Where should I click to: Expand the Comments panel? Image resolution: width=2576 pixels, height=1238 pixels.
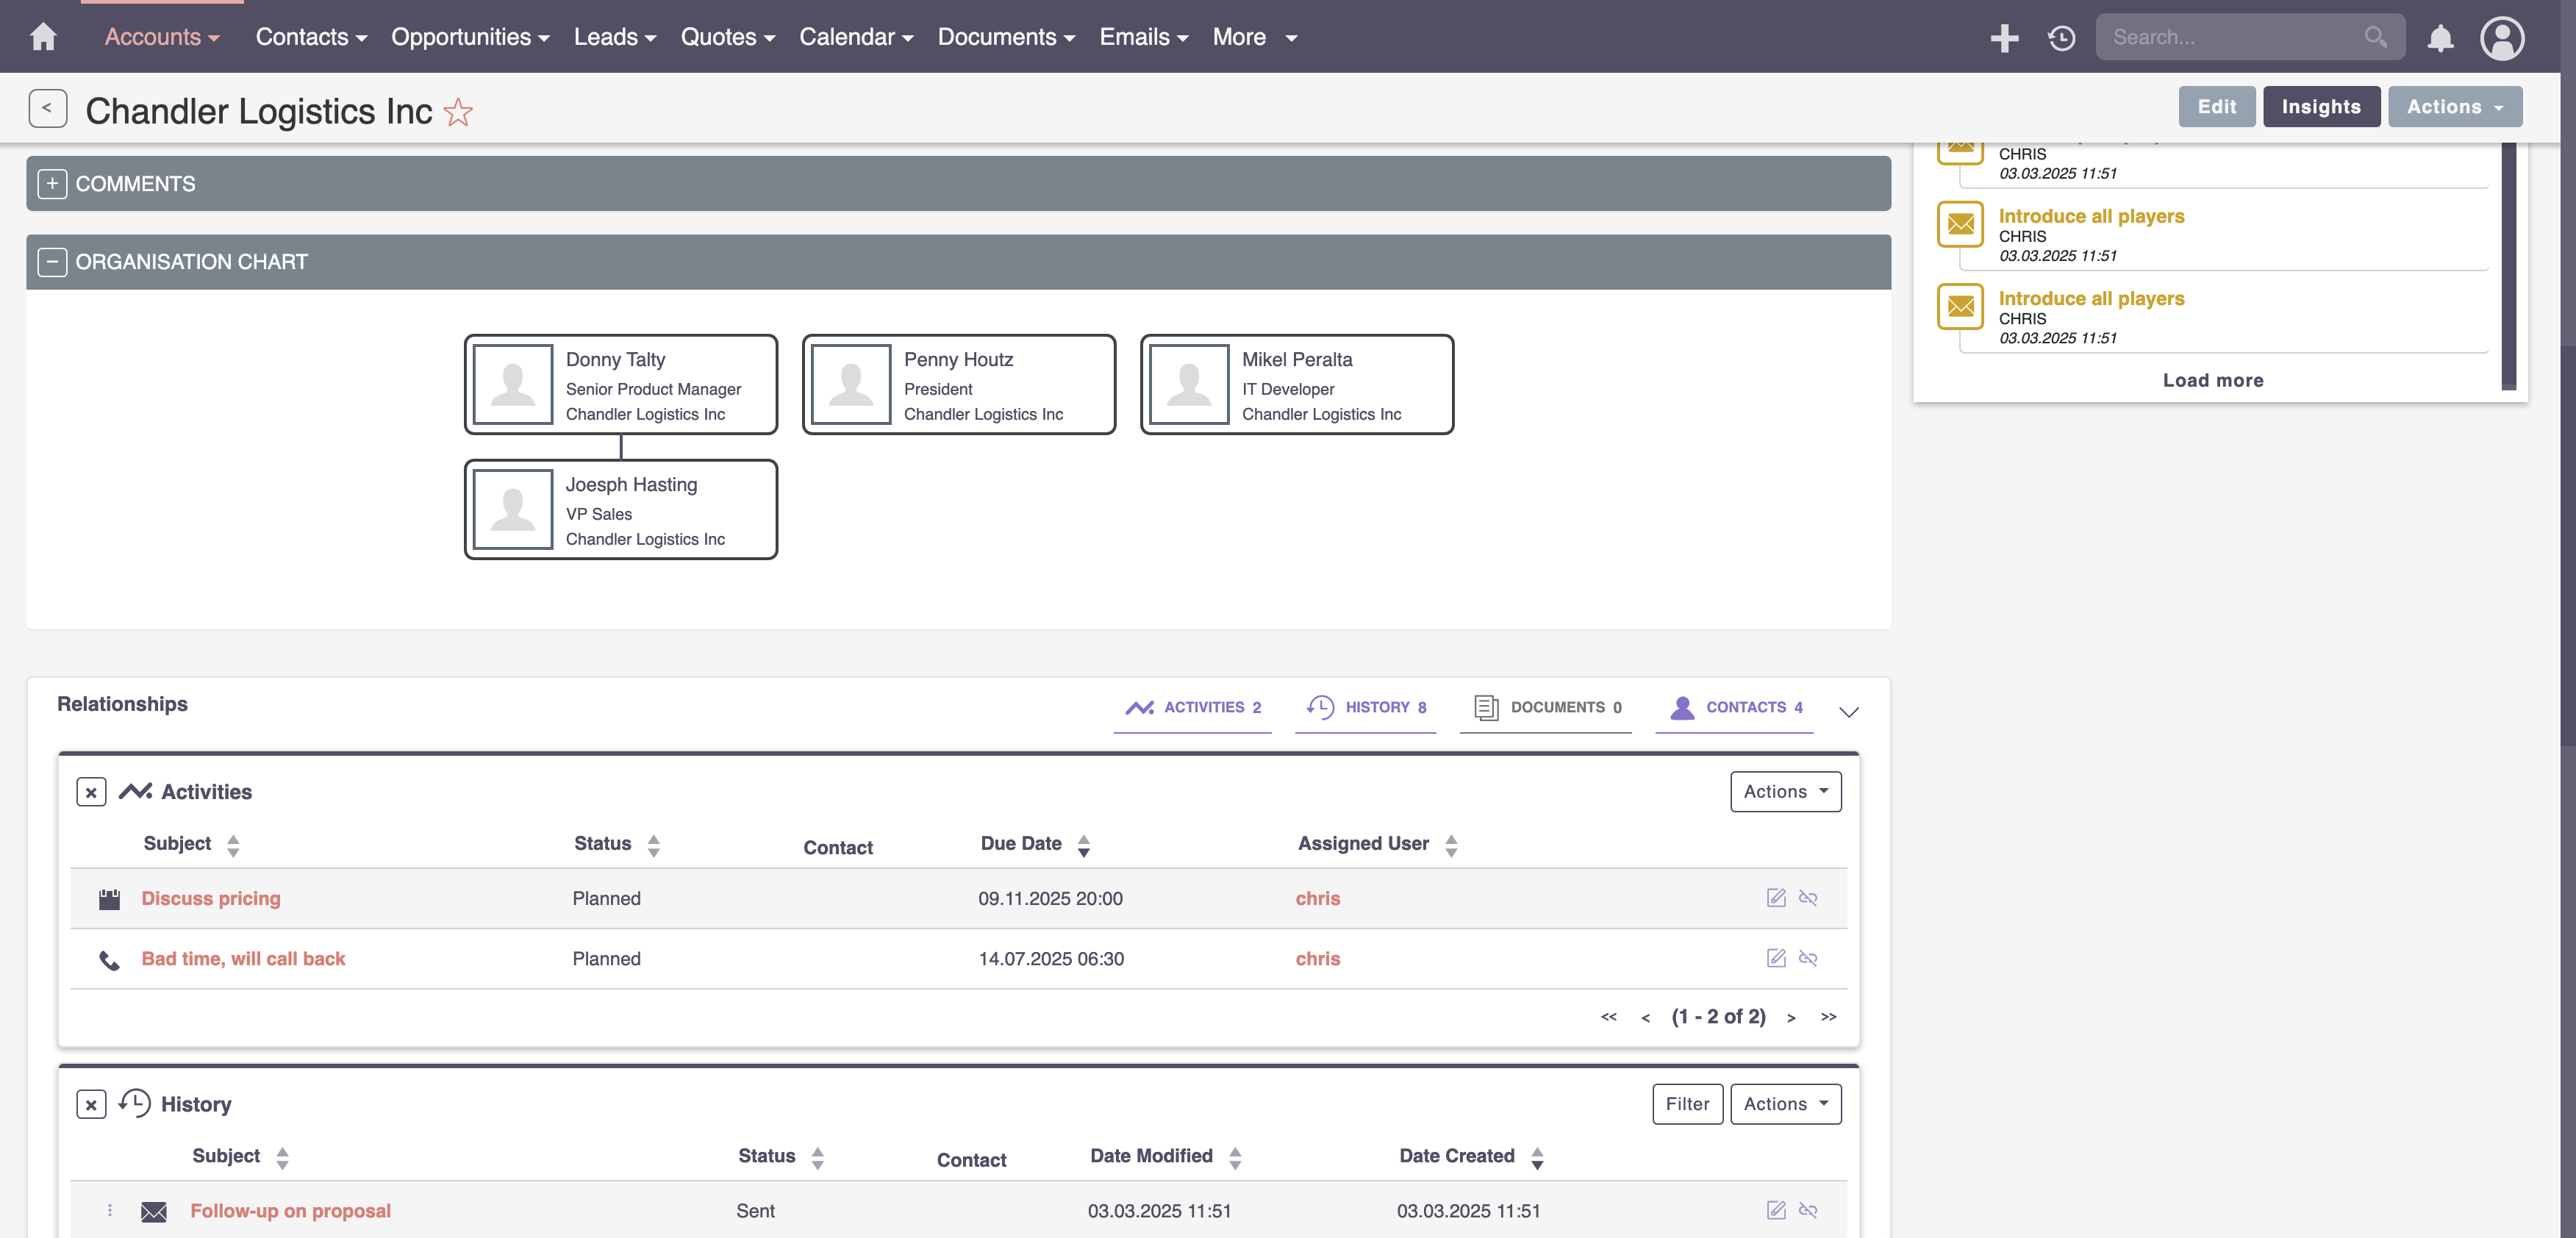click(52, 184)
